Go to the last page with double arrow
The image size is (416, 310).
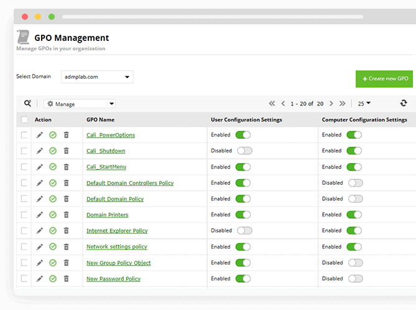tap(342, 104)
